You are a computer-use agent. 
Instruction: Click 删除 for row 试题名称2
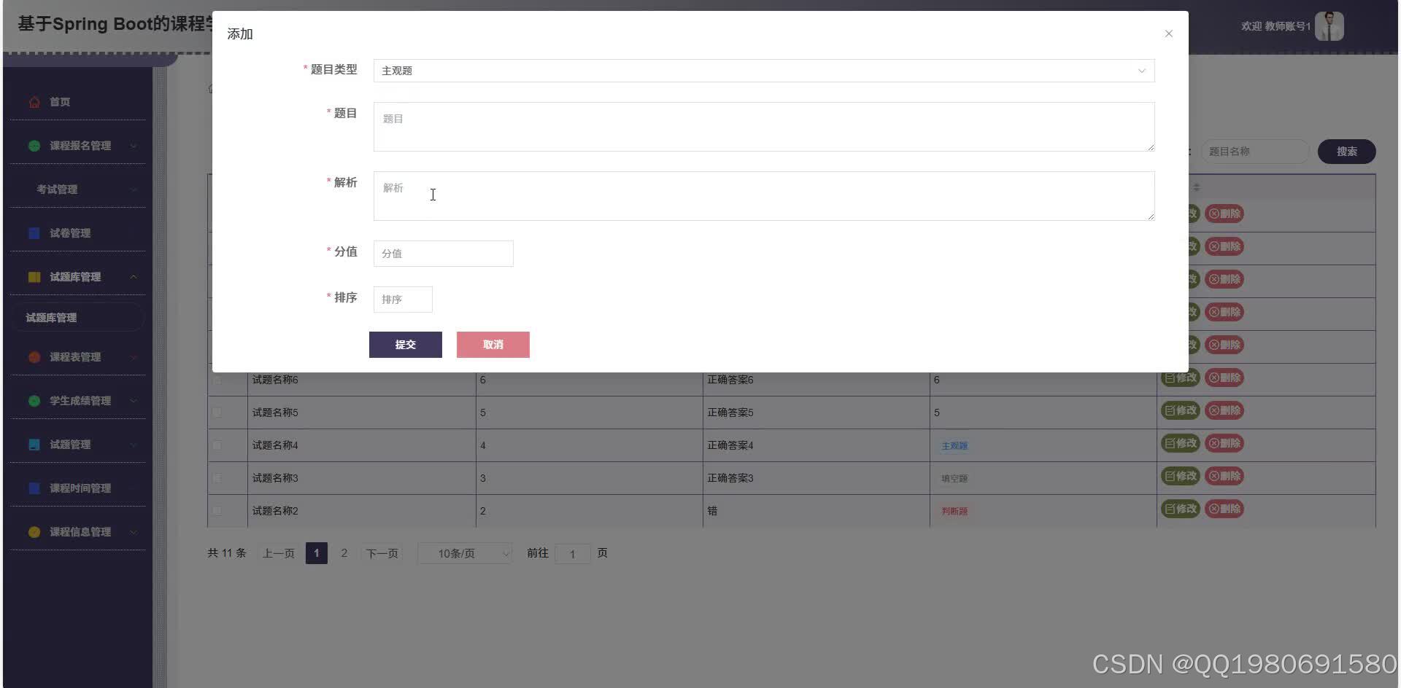[x=1224, y=509]
